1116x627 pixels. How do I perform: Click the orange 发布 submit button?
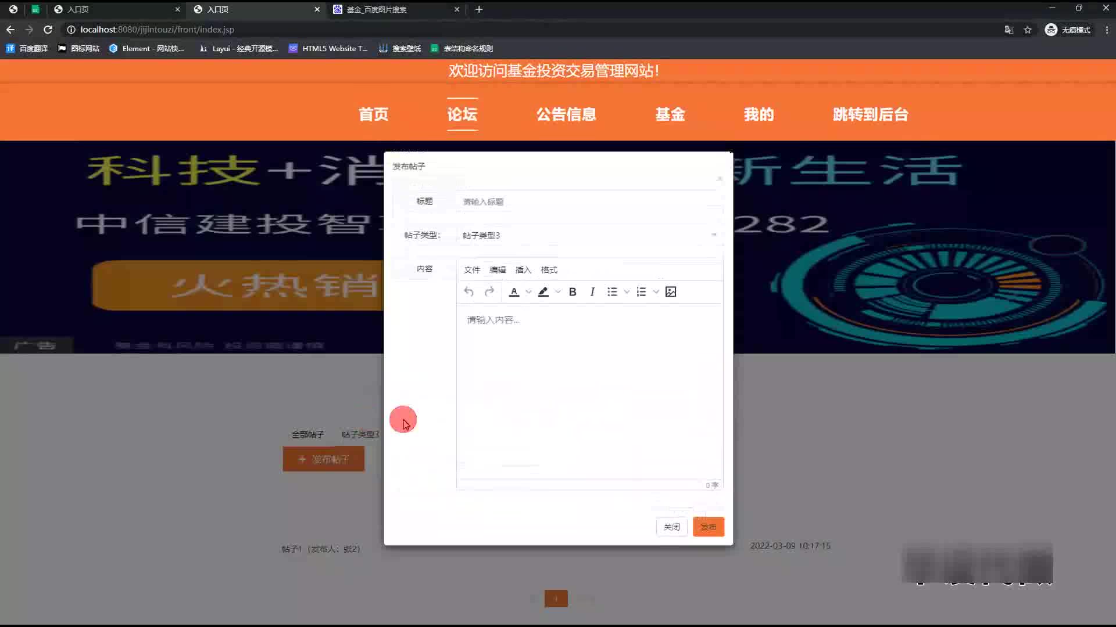(x=709, y=527)
